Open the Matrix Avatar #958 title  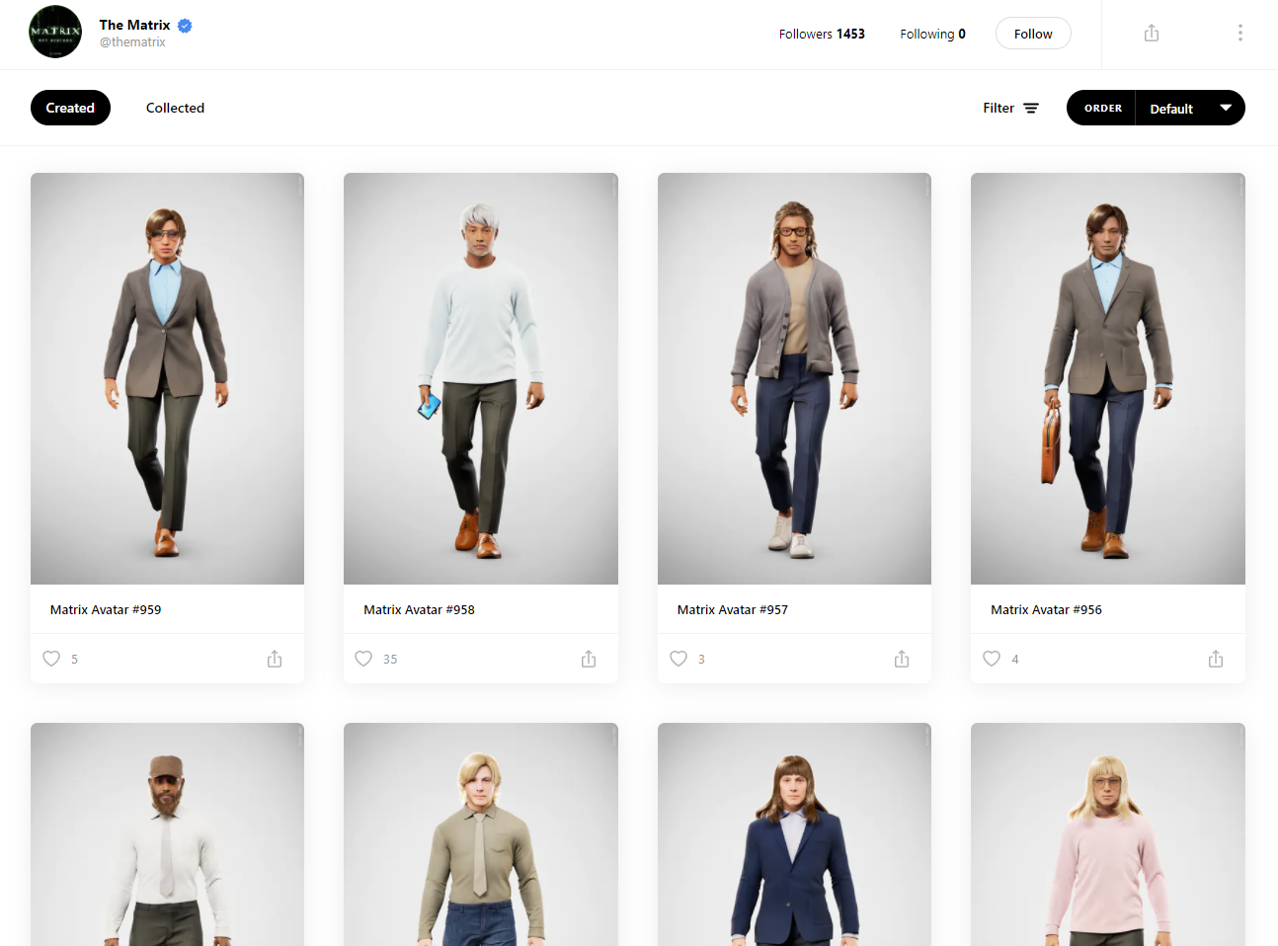coord(419,610)
